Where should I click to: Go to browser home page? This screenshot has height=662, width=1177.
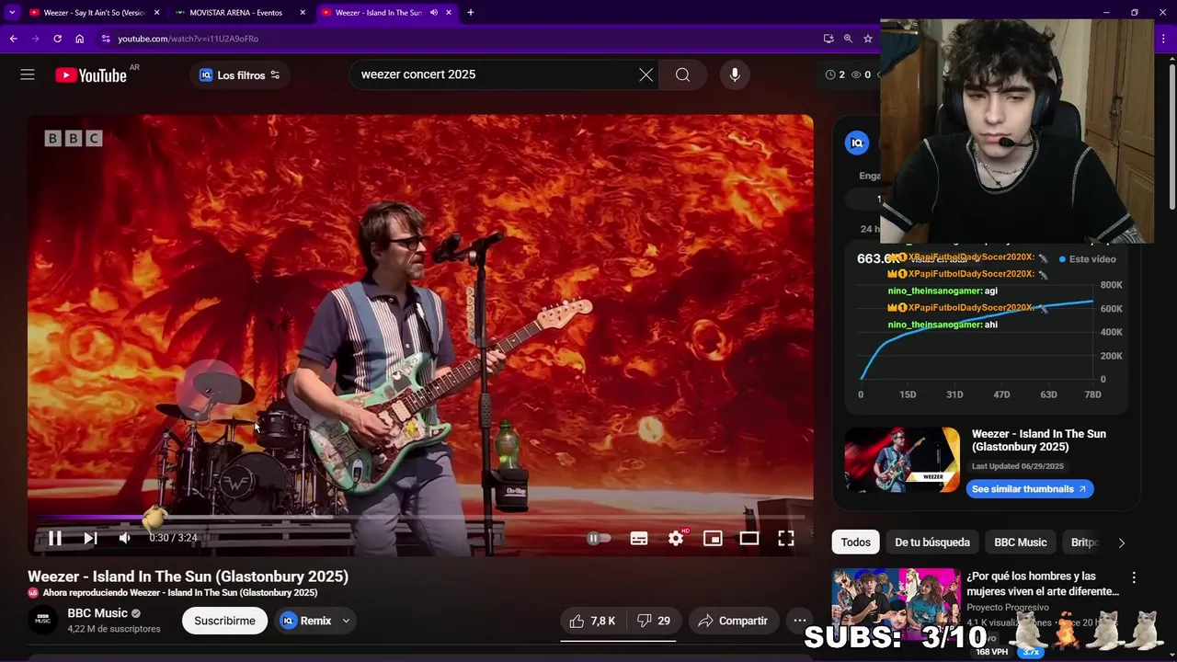(80, 39)
